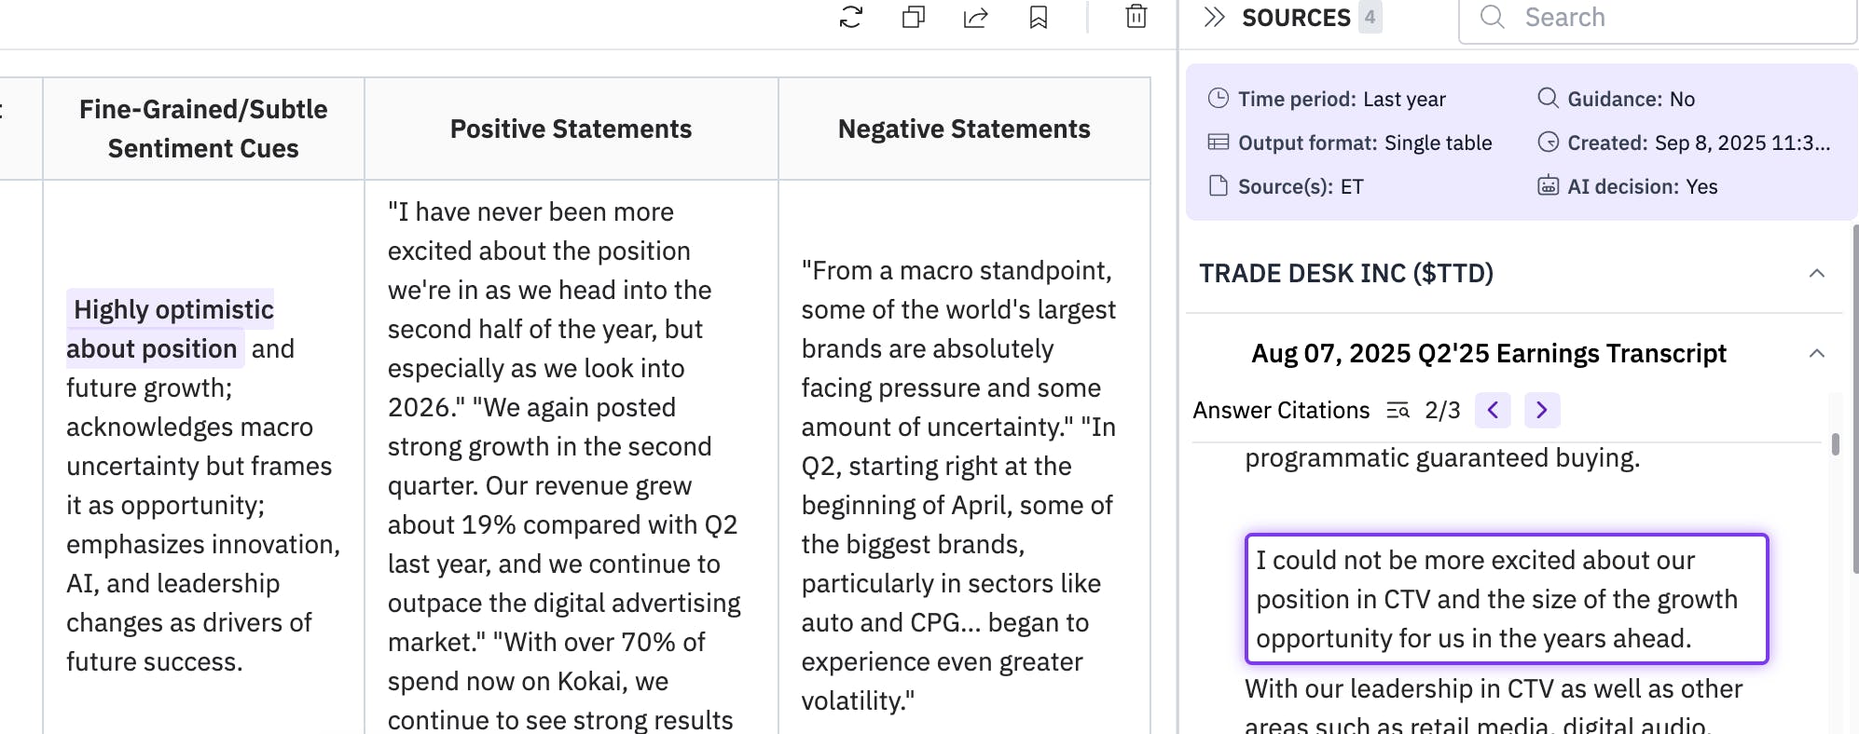Image resolution: width=1859 pixels, height=734 pixels.
Task: Click the Negative Statements column header
Action: tap(964, 129)
